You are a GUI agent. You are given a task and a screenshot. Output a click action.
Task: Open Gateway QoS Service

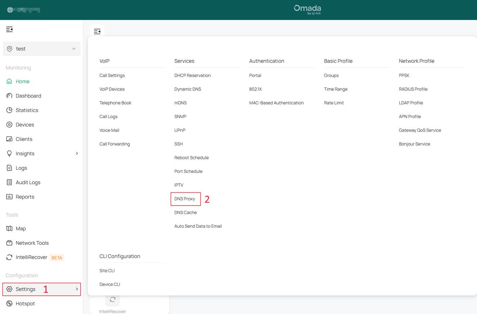pos(420,130)
